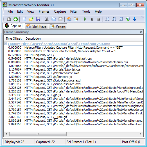Open the Help menu

(98, 12)
